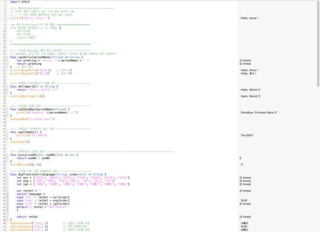
Task: Click the "let jpn =" array line
Action: point(73,185)
